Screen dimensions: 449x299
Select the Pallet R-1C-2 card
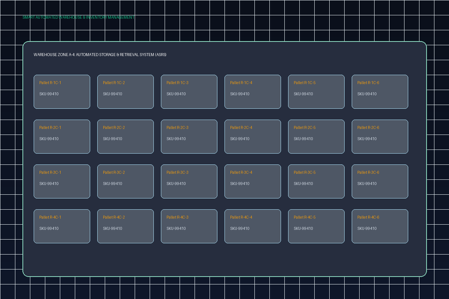coord(125,92)
